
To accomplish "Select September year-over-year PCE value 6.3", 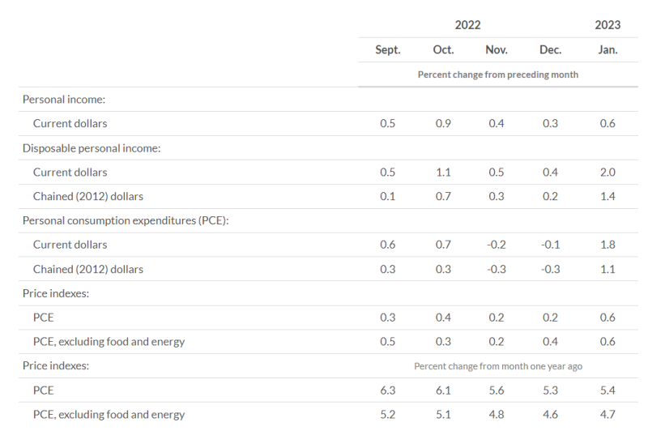I will pyautogui.click(x=388, y=390).
